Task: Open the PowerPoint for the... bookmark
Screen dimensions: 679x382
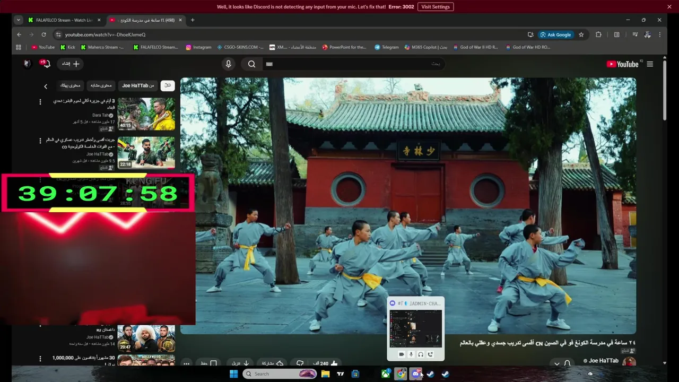Action: tap(344, 47)
